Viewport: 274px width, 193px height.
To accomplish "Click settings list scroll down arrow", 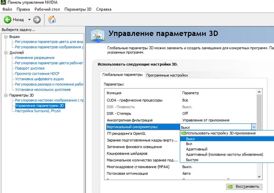I will [259, 177].
